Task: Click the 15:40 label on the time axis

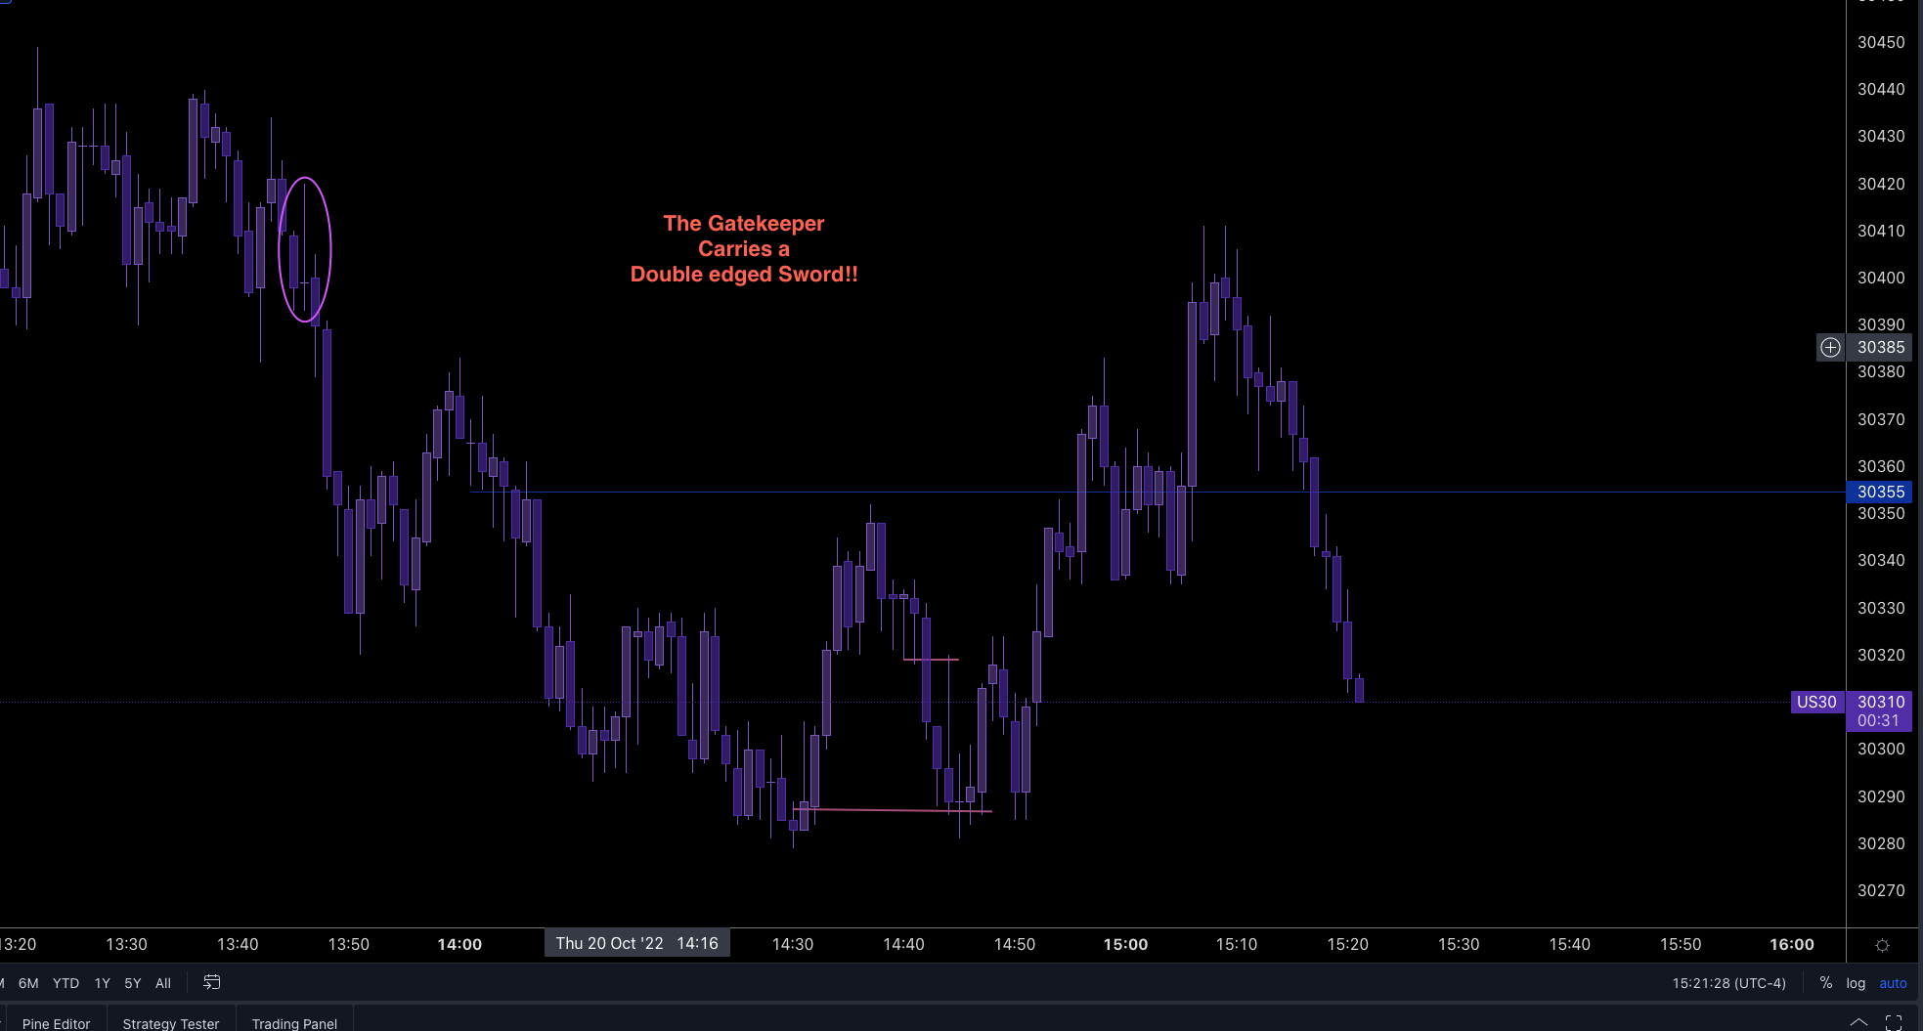Action: (x=1569, y=944)
